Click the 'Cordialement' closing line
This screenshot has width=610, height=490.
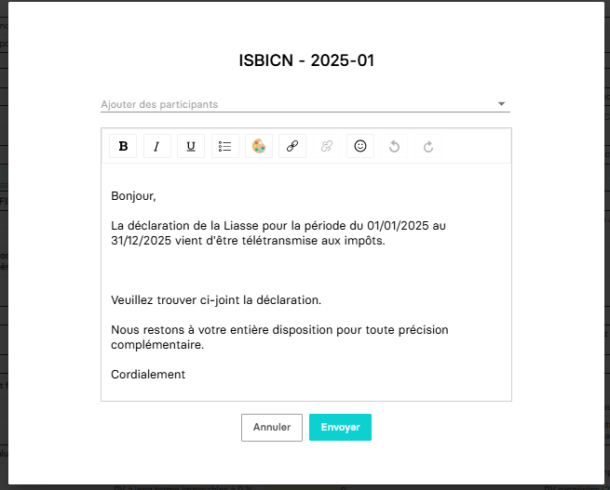pyautogui.click(x=148, y=375)
